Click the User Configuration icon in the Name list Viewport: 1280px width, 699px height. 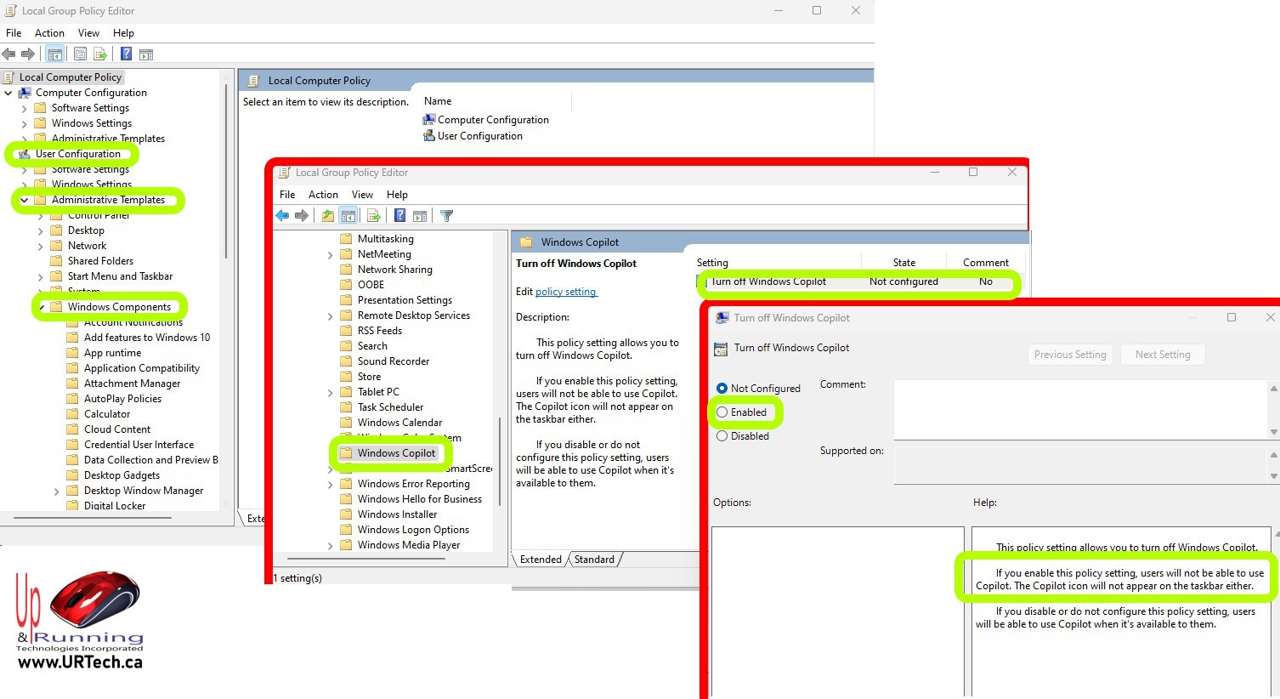429,136
